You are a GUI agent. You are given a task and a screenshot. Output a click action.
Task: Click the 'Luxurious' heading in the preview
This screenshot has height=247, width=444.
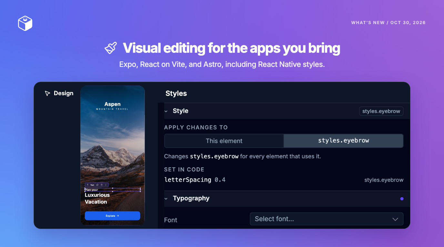click(97, 195)
